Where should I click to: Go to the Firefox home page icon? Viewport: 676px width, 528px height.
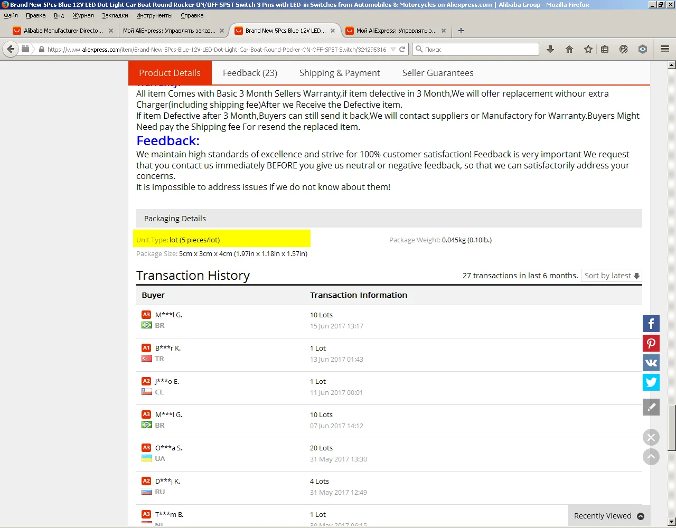pyautogui.click(x=569, y=49)
